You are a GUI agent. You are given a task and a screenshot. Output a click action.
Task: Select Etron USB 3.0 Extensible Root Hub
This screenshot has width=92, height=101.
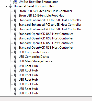click(x=41, y=16)
